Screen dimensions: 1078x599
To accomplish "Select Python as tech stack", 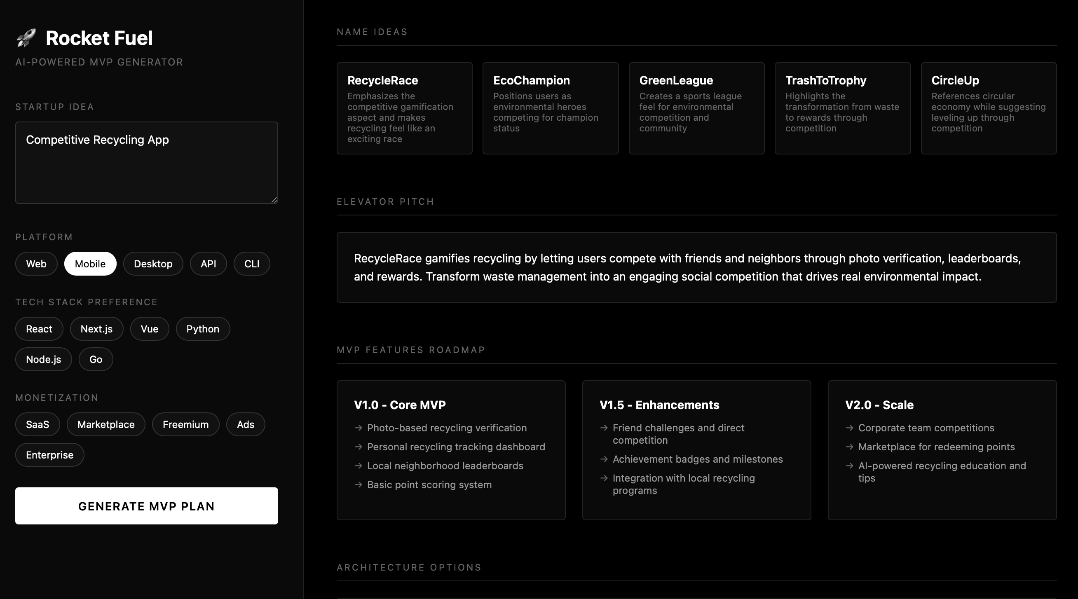I will point(203,329).
